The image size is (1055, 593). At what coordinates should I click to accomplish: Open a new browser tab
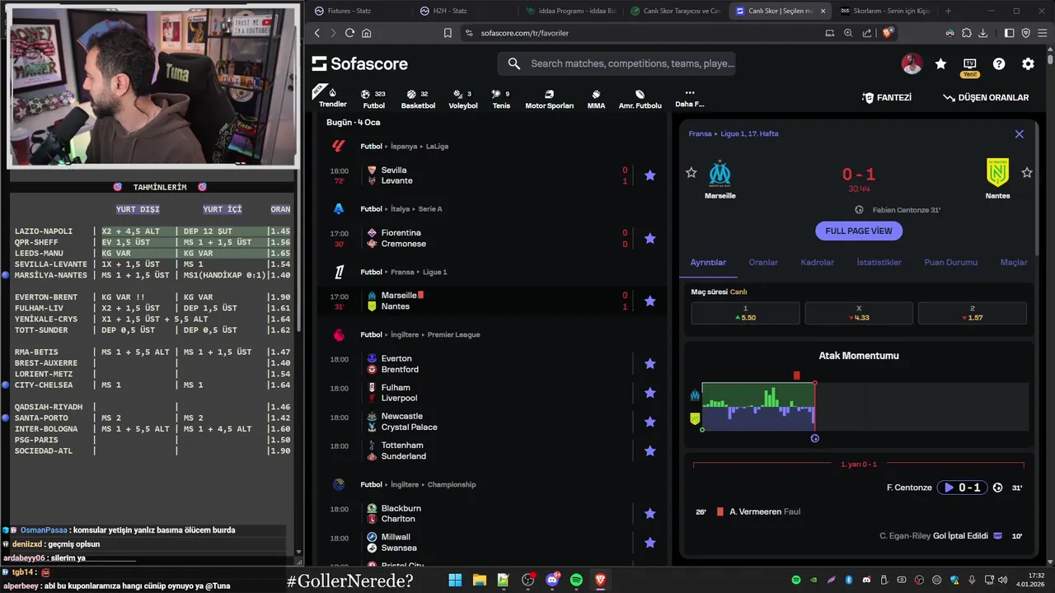click(948, 11)
